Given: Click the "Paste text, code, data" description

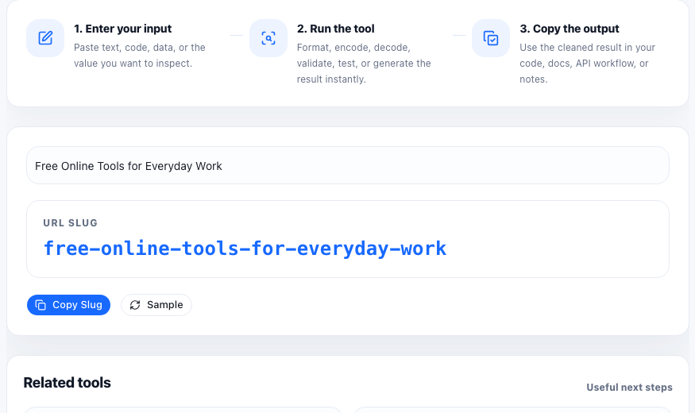Looking at the screenshot, I should pyautogui.click(x=140, y=56).
